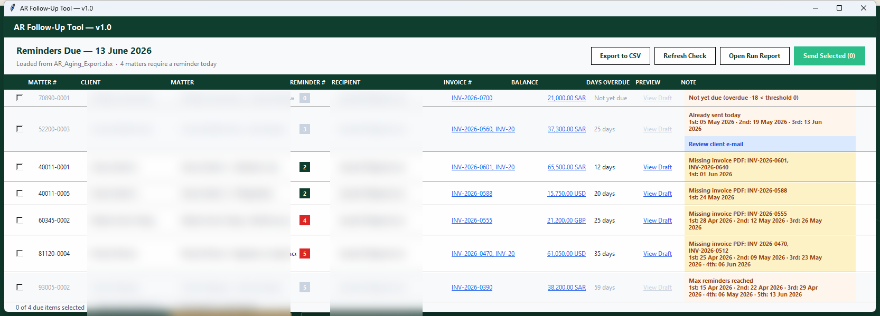Click balance 15,750.00 USD
The width and height of the screenshot is (880, 316).
pyautogui.click(x=566, y=194)
